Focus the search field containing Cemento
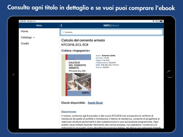Screen dimensions: 183x137 (x=111, y=32)
